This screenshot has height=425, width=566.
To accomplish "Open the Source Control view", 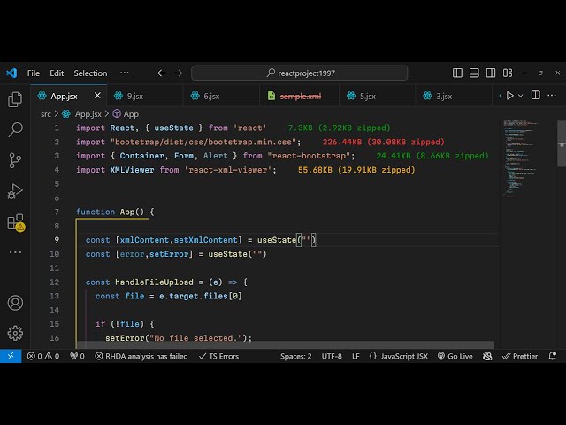I will (15, 160).
